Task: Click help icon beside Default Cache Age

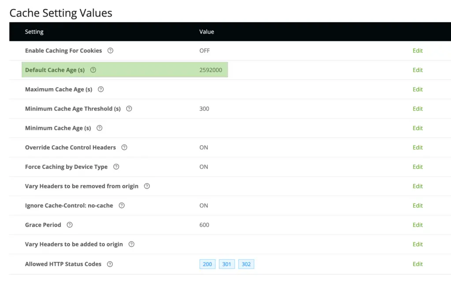Action: 93,70
